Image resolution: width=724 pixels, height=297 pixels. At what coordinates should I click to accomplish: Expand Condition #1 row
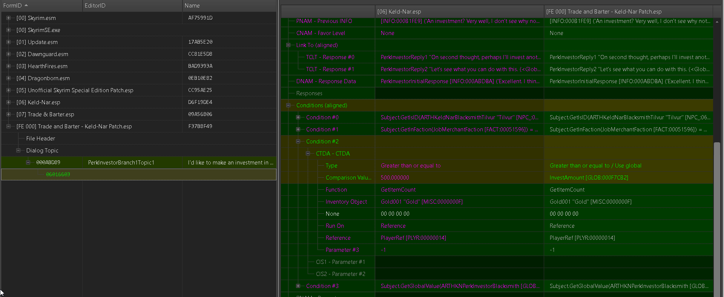[x=298, y=129]
